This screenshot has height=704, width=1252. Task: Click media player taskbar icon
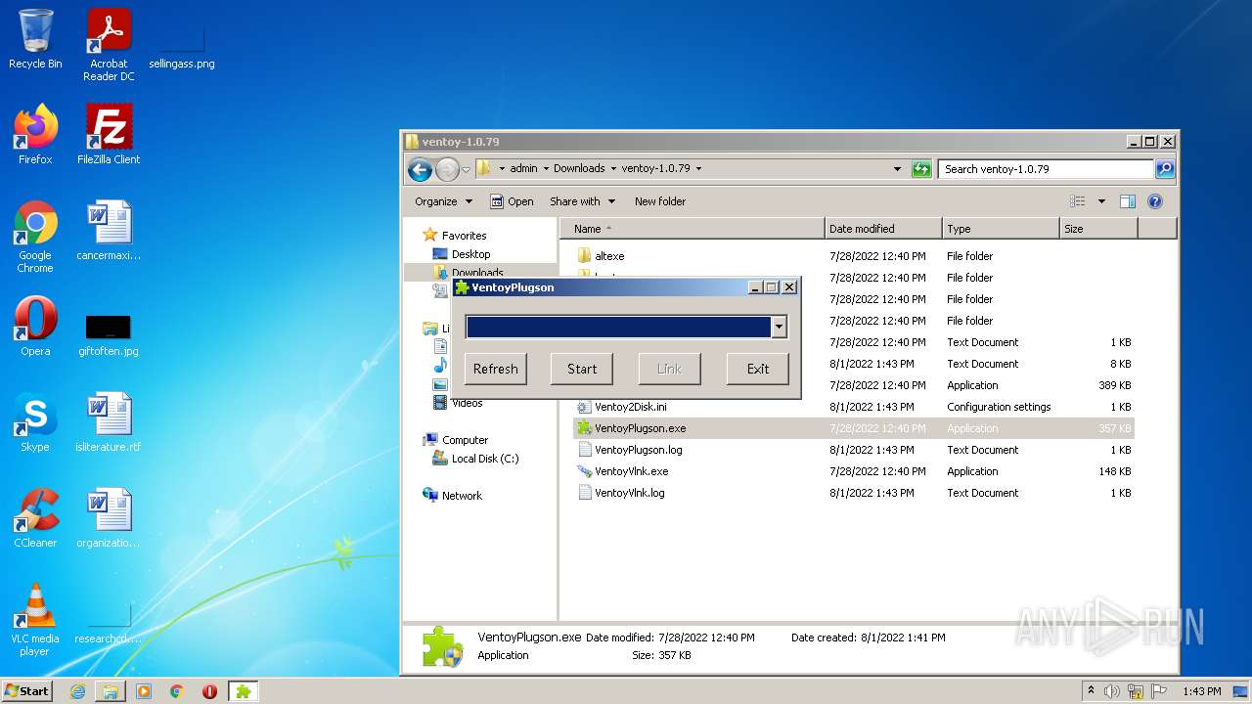click(x=144, y=691)
